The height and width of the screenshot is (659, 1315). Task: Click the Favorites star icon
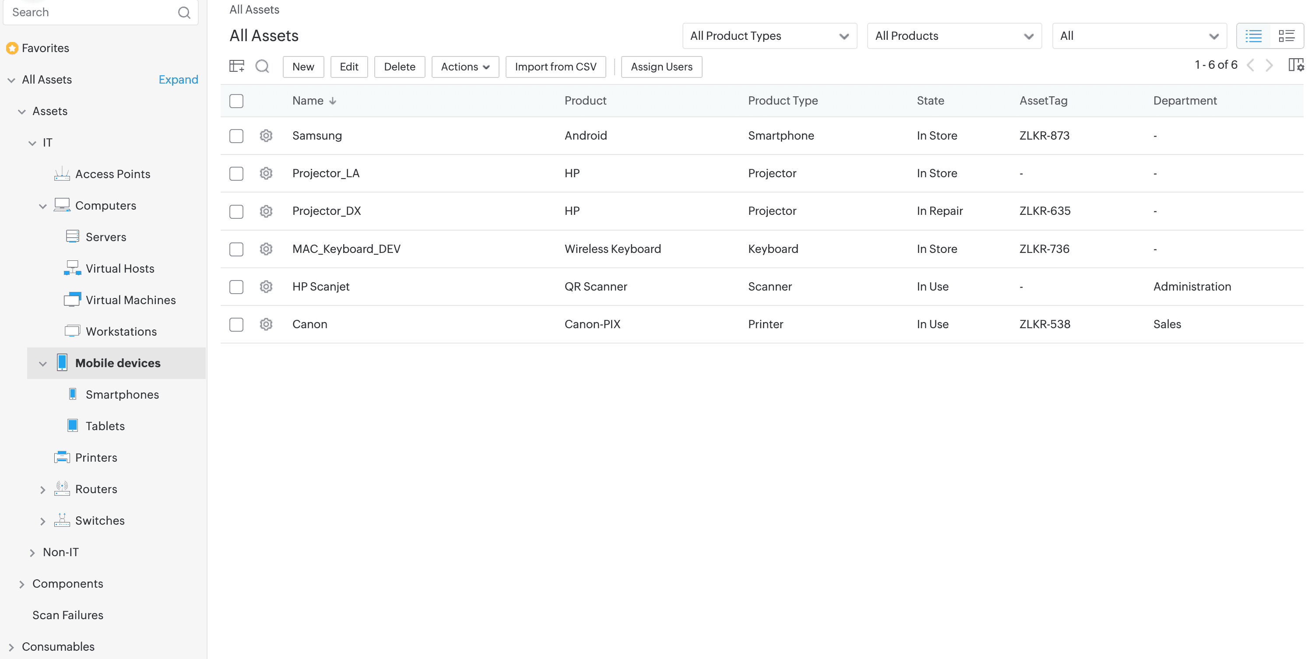click(12, 48)
